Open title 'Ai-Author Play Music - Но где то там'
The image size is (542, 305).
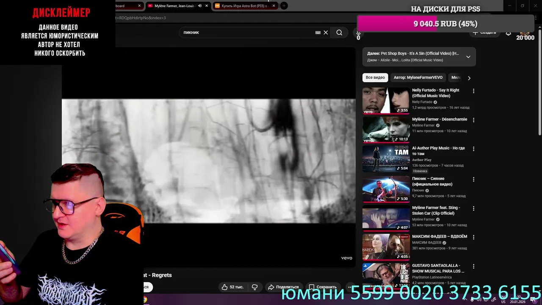click(438, 151)
